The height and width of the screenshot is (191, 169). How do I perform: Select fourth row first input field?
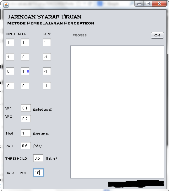coord(10,86)
